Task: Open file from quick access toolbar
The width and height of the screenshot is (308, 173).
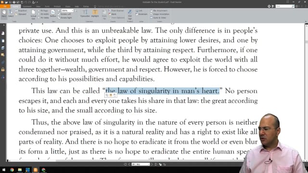Action: 6,2
